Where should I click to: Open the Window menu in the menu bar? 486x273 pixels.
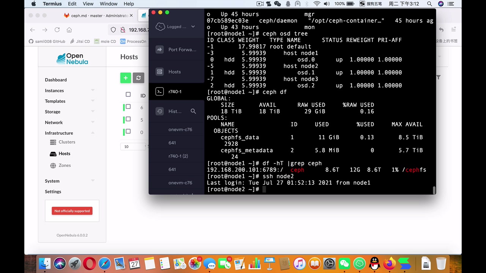coord(109,4)
